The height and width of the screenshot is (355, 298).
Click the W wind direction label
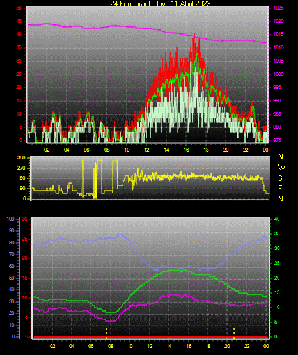click(281, 168)
